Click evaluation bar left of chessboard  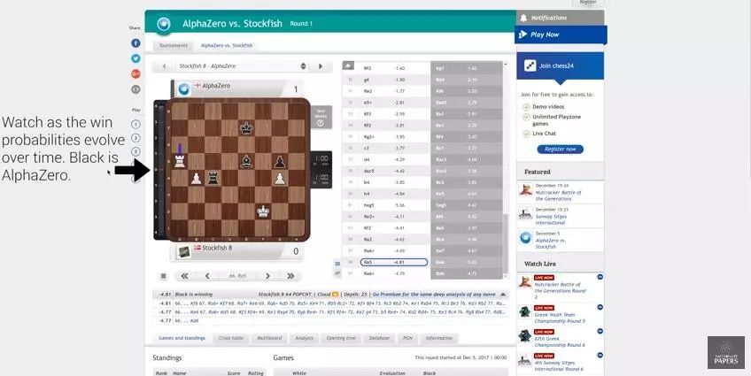click(159, 169)
